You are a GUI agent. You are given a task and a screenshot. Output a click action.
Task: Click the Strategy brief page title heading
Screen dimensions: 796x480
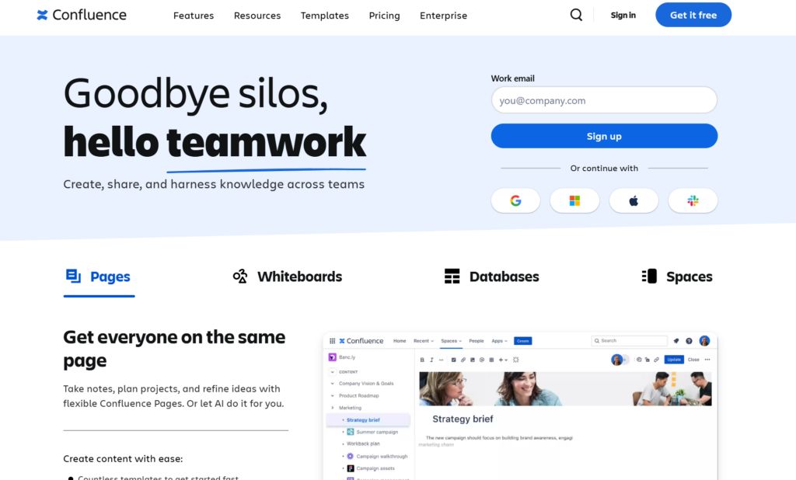463,419
